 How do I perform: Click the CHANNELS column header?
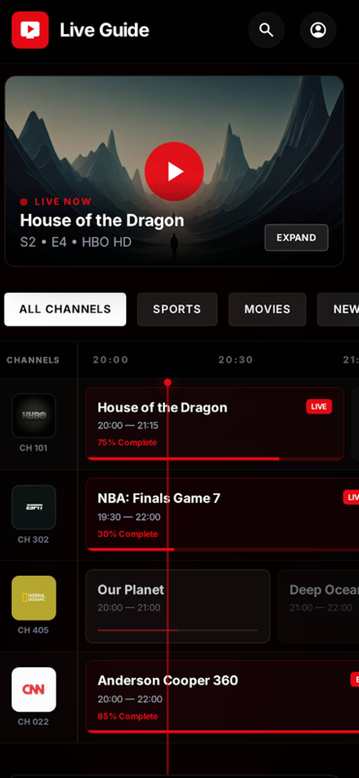(x=33, y=360)
